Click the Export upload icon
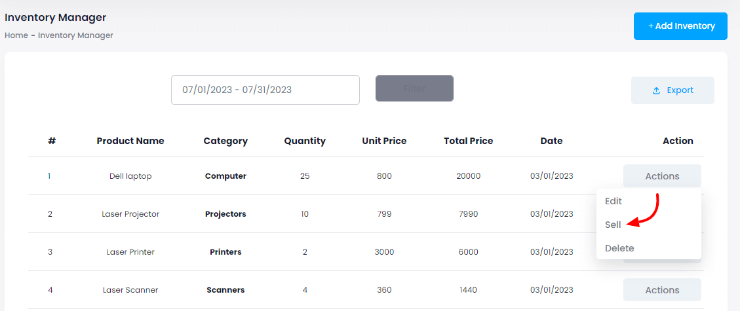Viewport: 740px width, 311px height. [656, 91]
